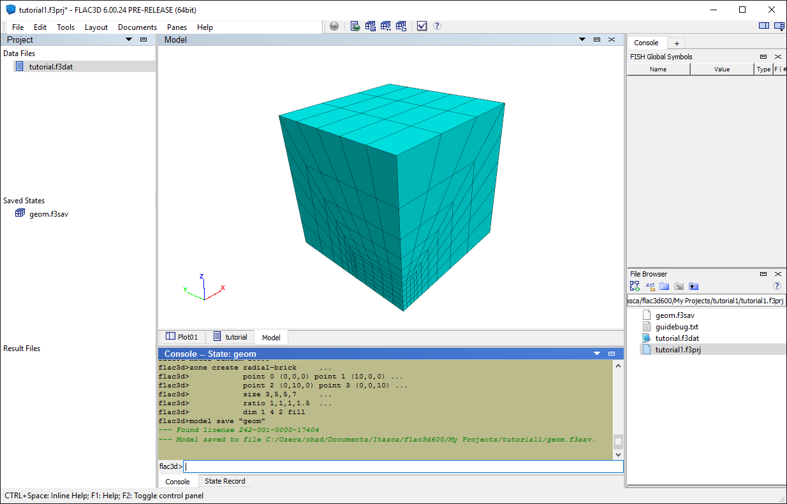The height and width of the screenshot is (504, 787).
Task: Float the Model pane
Action: coord(597,40)
